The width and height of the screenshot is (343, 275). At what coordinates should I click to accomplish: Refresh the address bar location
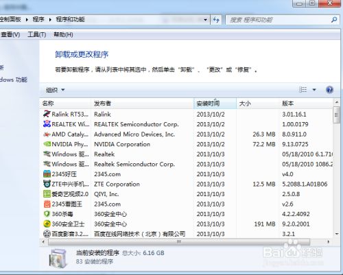pyautogui.click(x=216, y=20)
